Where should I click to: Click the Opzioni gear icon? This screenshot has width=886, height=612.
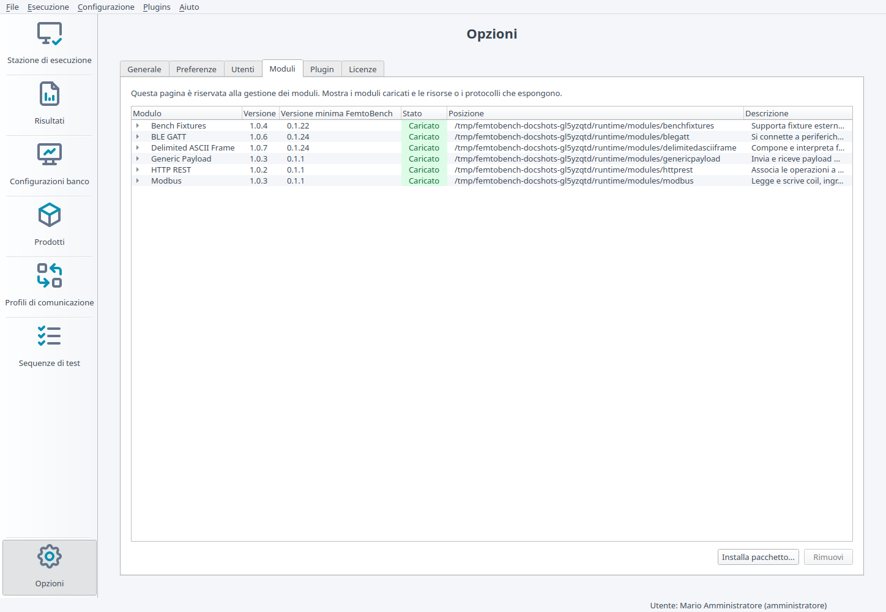point(50,556)
